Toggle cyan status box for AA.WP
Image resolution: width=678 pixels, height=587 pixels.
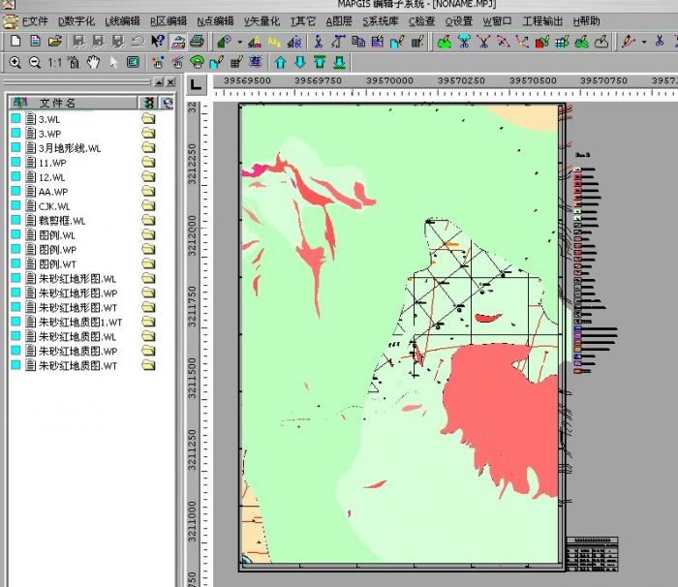15,192
